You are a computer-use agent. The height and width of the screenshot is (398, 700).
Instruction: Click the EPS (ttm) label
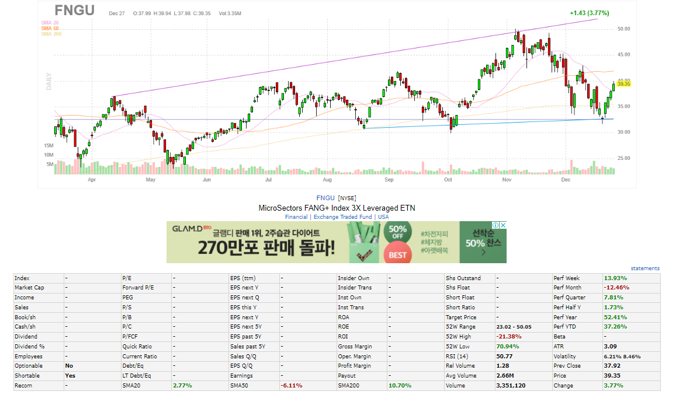point(243,278)
